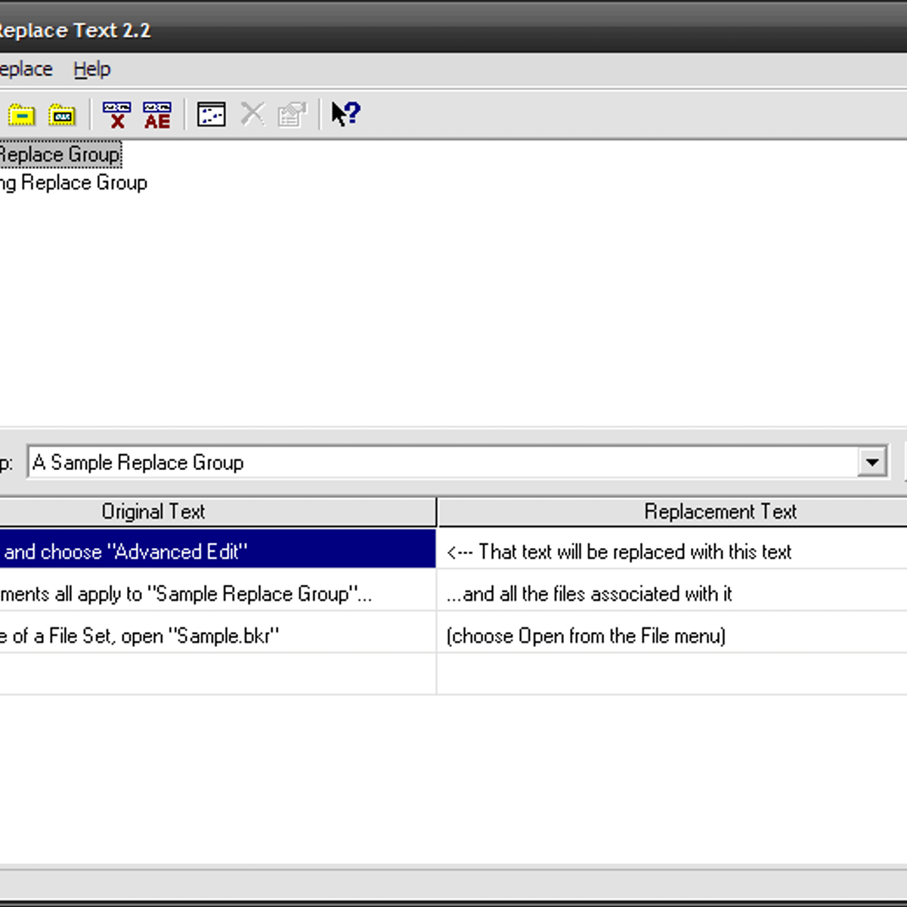Select the highlighted Replace Group list item
This screenshot has width=907, height=907.
tap(59, 155)
